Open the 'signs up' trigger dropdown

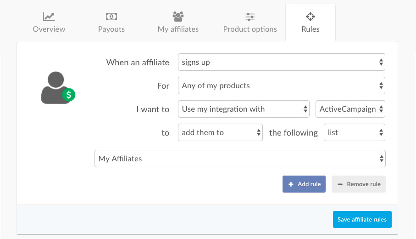tap(282, 62)
